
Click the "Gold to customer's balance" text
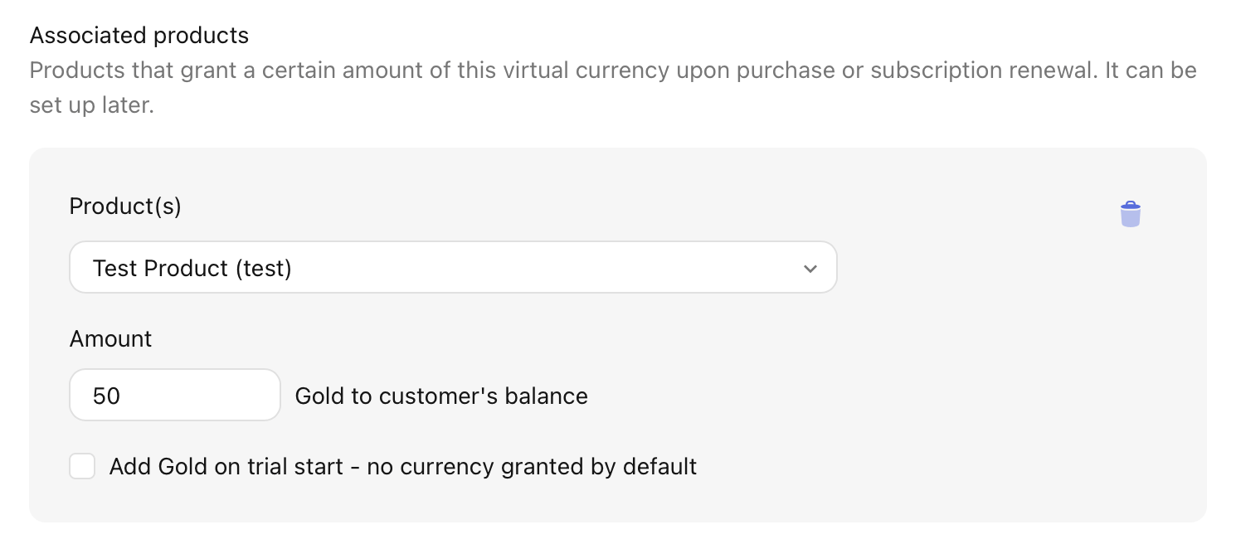[441, 396]
